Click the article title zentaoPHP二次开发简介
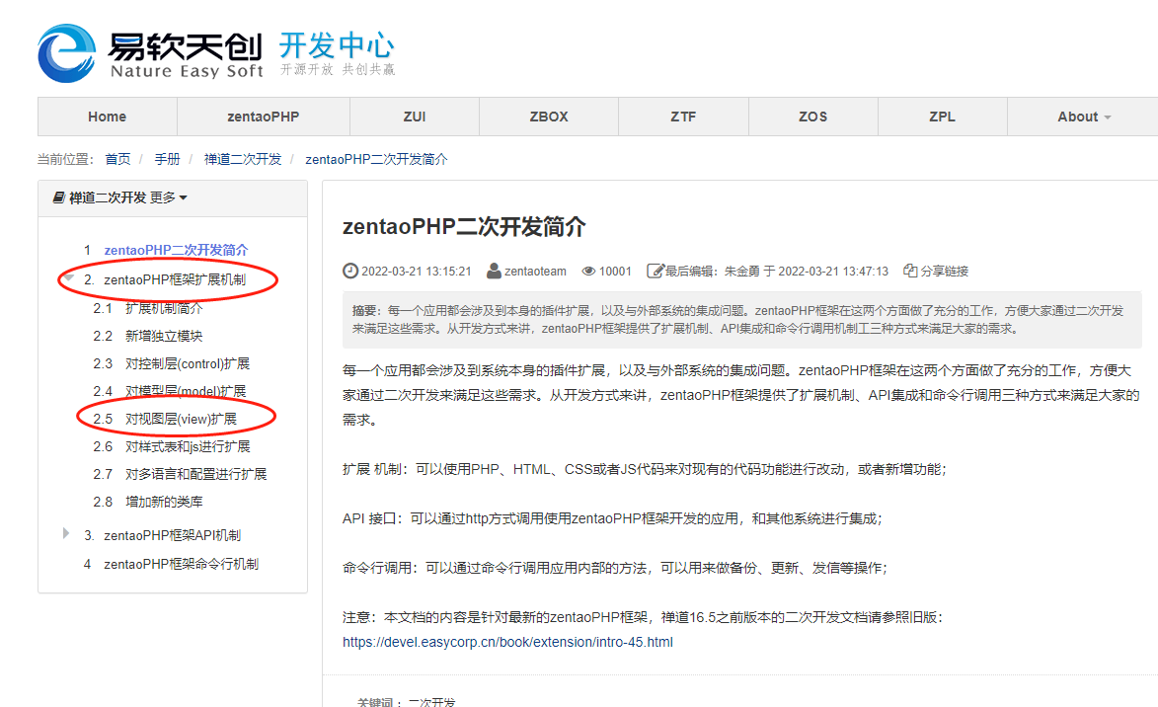This screenshot has width=1158, height=707. click(x=464, y=227)
